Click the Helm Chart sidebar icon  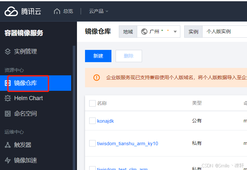point(8,98)
